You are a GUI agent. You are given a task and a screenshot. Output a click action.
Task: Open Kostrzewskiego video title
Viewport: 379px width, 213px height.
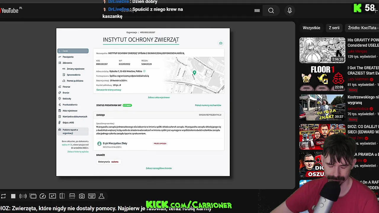(363, 100)
